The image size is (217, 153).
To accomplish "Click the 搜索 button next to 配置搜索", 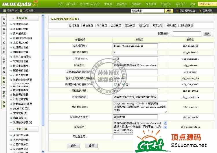I will coord(207,34).
